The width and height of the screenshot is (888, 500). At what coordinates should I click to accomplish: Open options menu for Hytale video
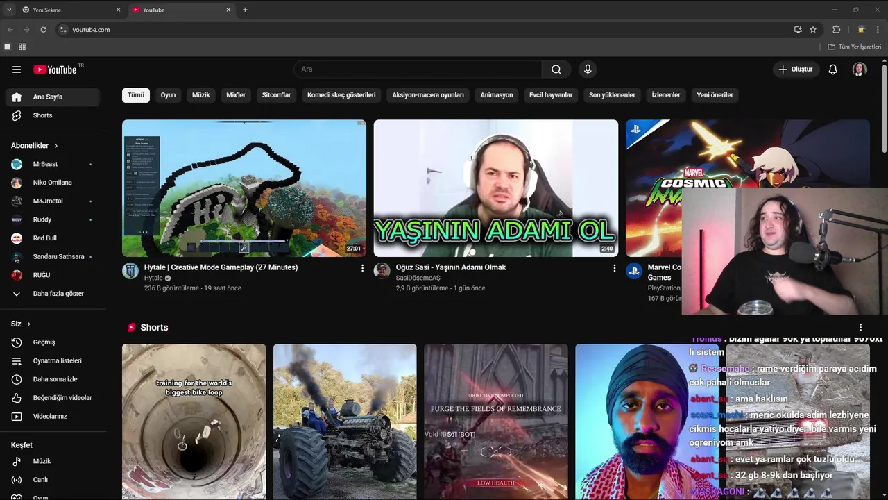tap(362, 268)
